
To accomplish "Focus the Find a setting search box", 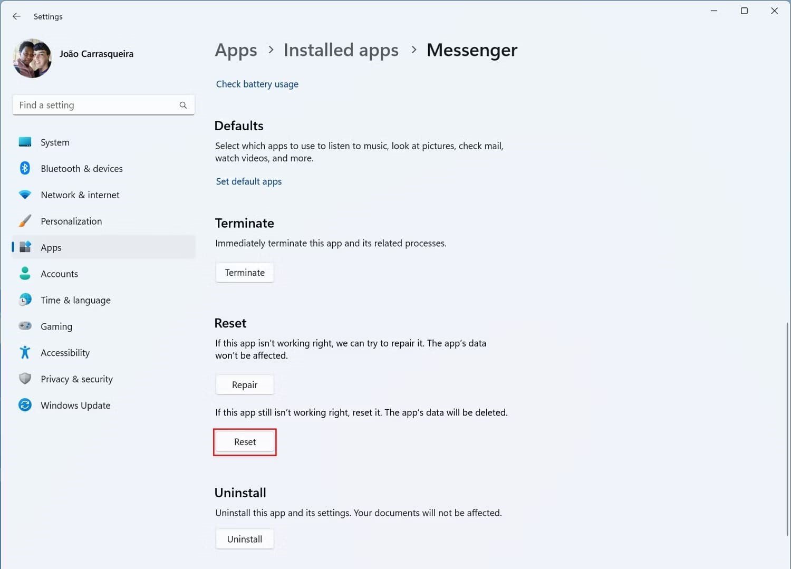I will 103,105.
